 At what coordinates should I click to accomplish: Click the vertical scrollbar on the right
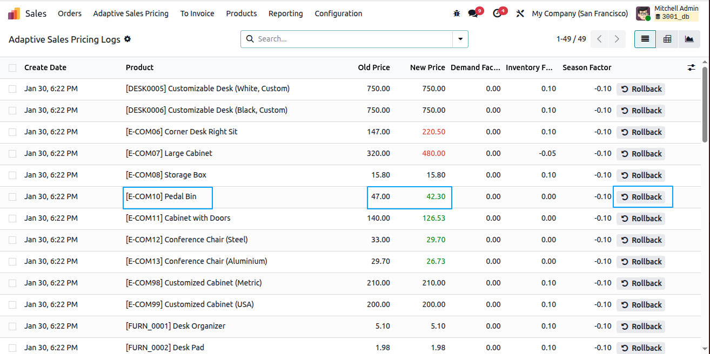(x=705, y=103)
